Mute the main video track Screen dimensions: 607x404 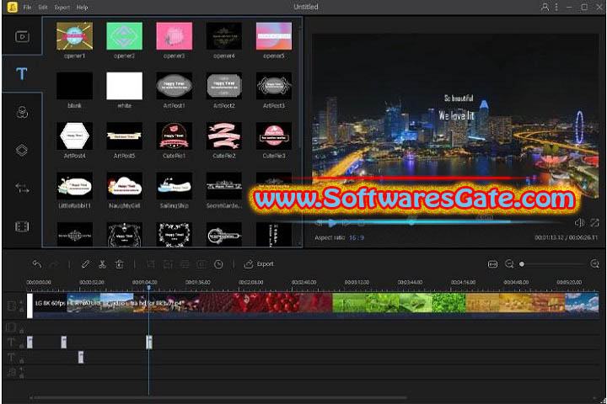pos(21,302)
